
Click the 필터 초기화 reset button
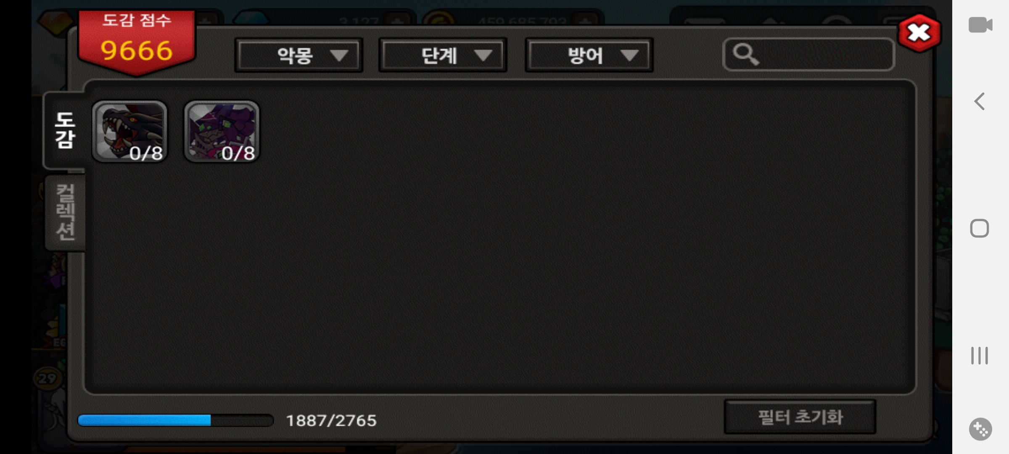[800, 417]
